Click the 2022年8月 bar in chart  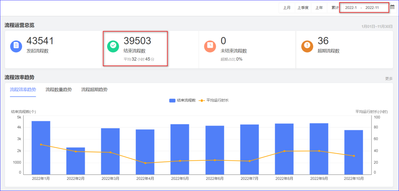click(284, 149)
